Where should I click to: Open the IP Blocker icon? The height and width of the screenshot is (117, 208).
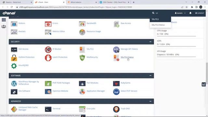pos(48,50)
